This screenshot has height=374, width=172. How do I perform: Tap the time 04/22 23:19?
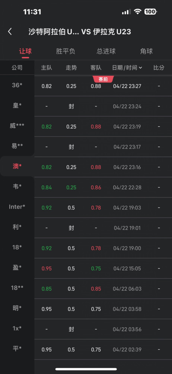pos(127,127)
